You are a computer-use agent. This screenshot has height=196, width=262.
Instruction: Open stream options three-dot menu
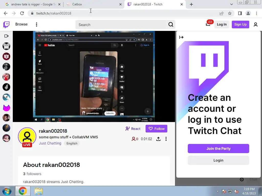(166, 139)
